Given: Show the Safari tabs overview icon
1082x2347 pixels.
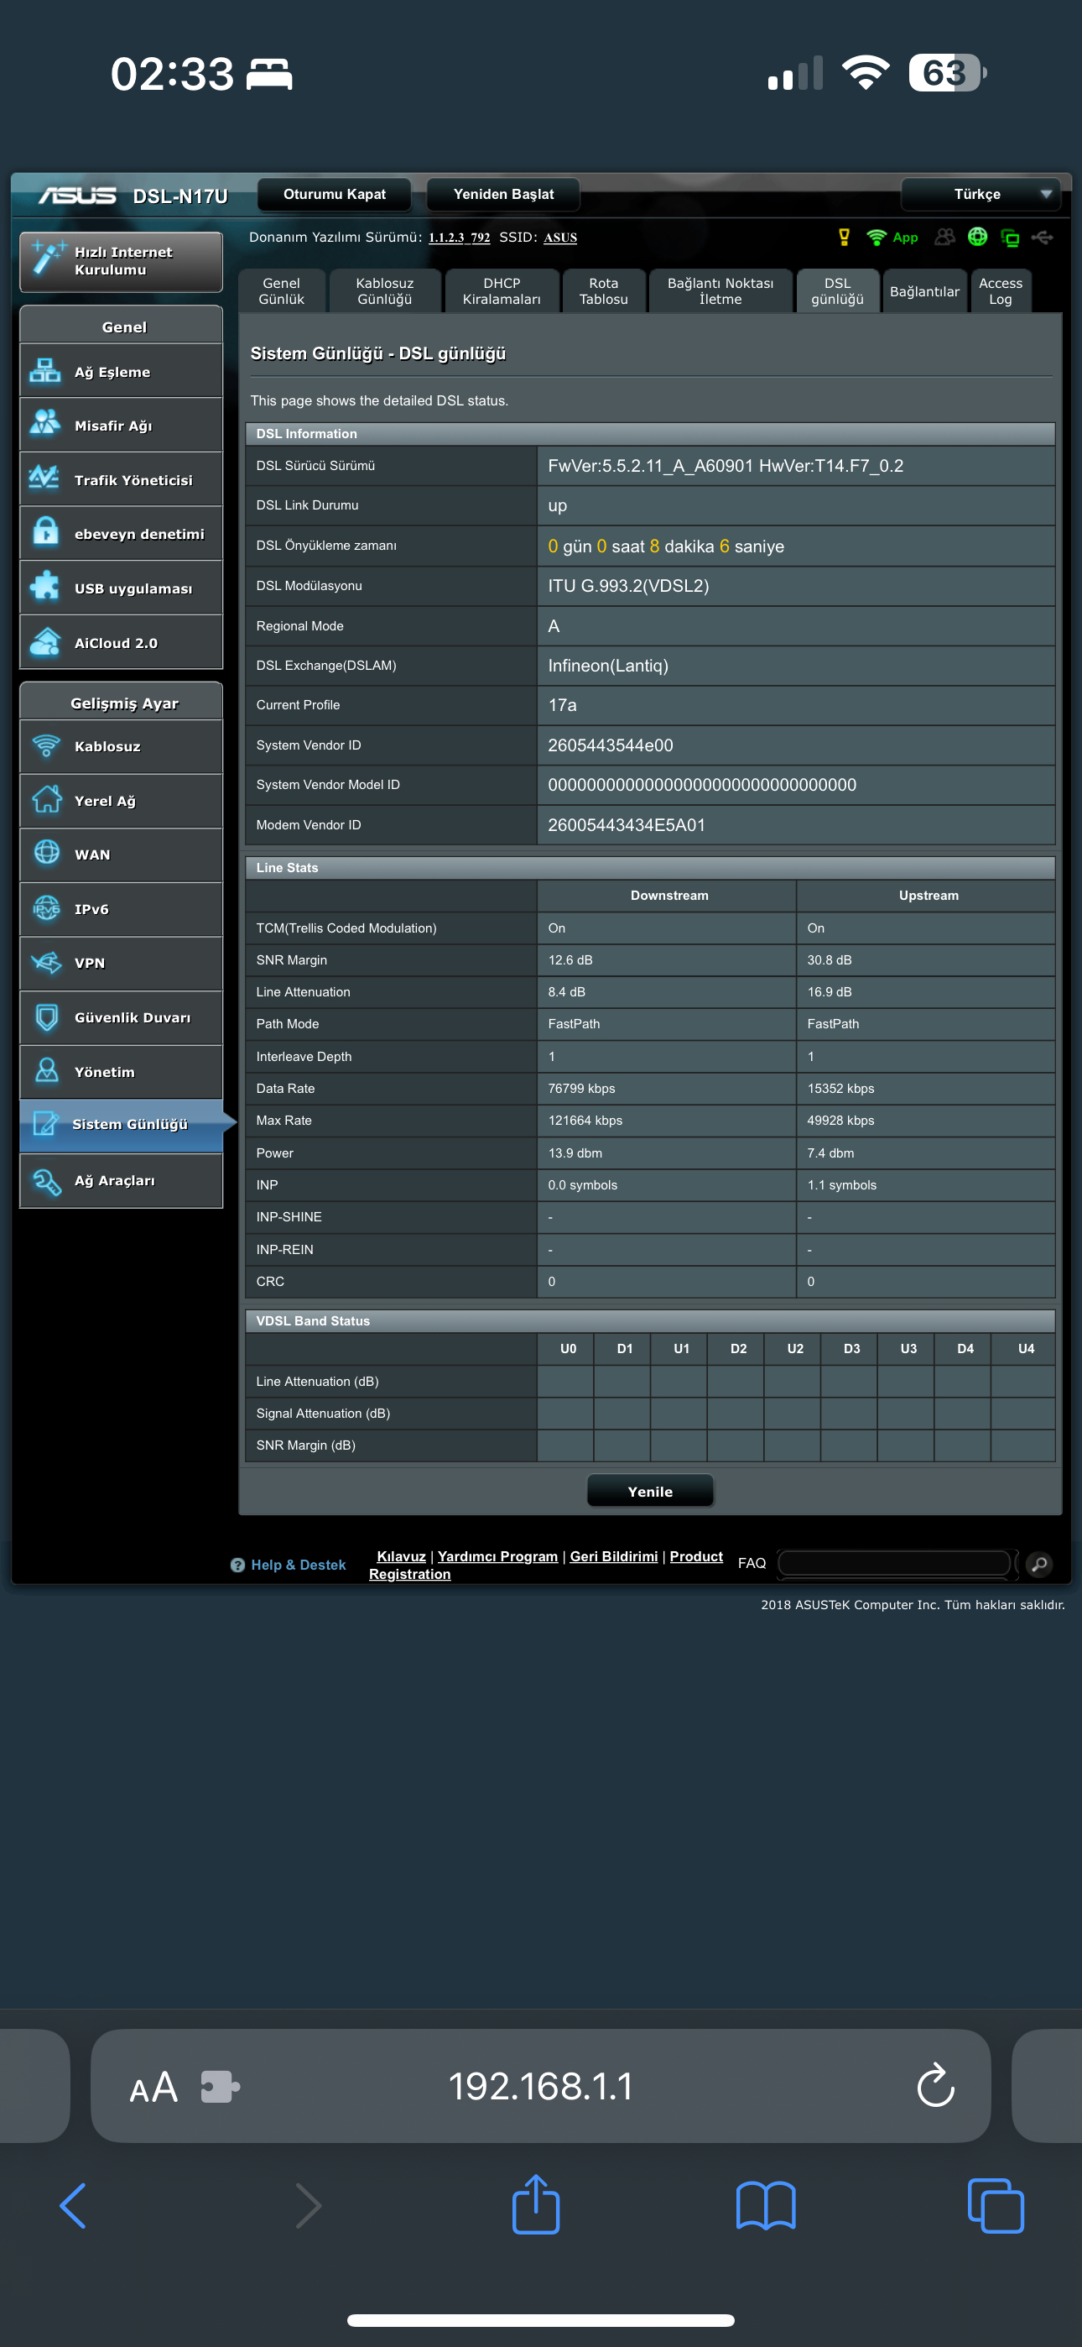Looking at the screenshot, I should click(995, 2205).
